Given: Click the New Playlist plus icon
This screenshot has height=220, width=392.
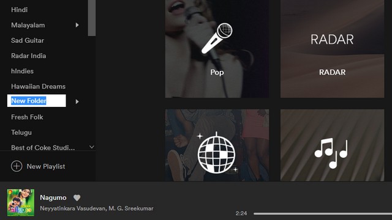Looking at the screenshot, I should 17,166.
